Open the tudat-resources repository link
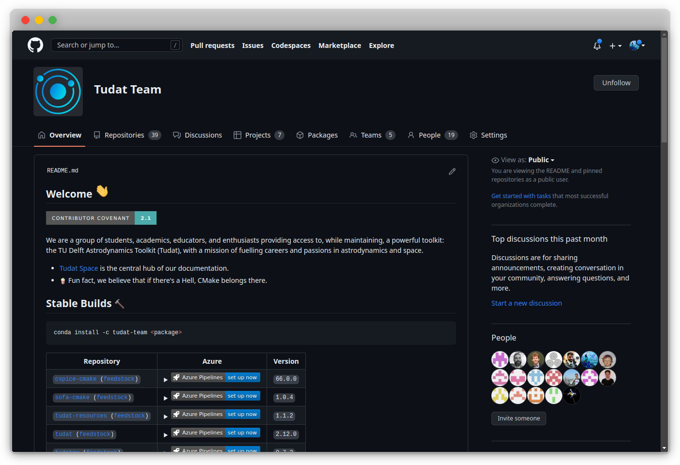 tap(81, 416)
